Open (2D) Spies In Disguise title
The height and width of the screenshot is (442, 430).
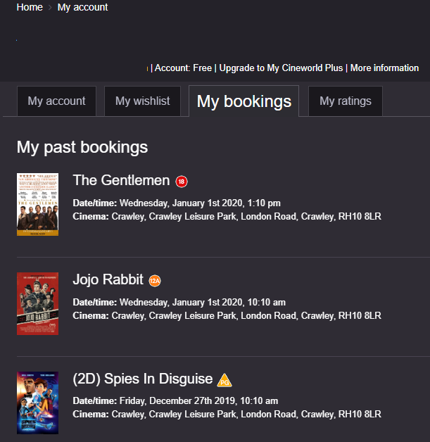pos(142,379)
